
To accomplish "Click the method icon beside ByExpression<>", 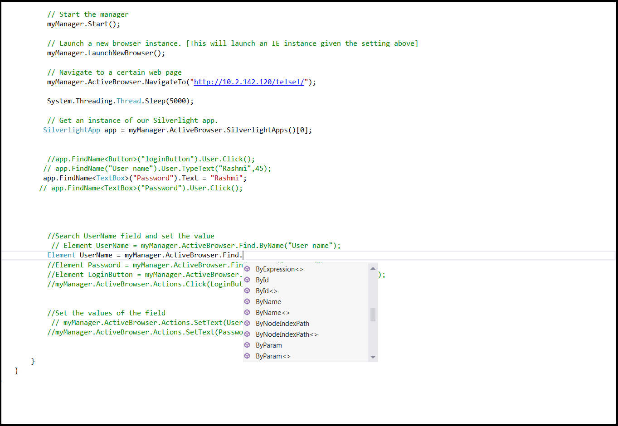I will [247, 269].
